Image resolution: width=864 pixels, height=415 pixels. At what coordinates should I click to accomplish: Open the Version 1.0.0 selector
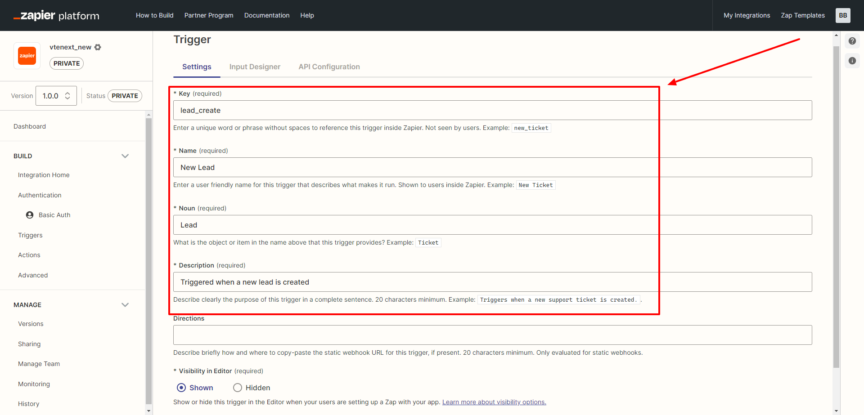[x=56, y=96]
